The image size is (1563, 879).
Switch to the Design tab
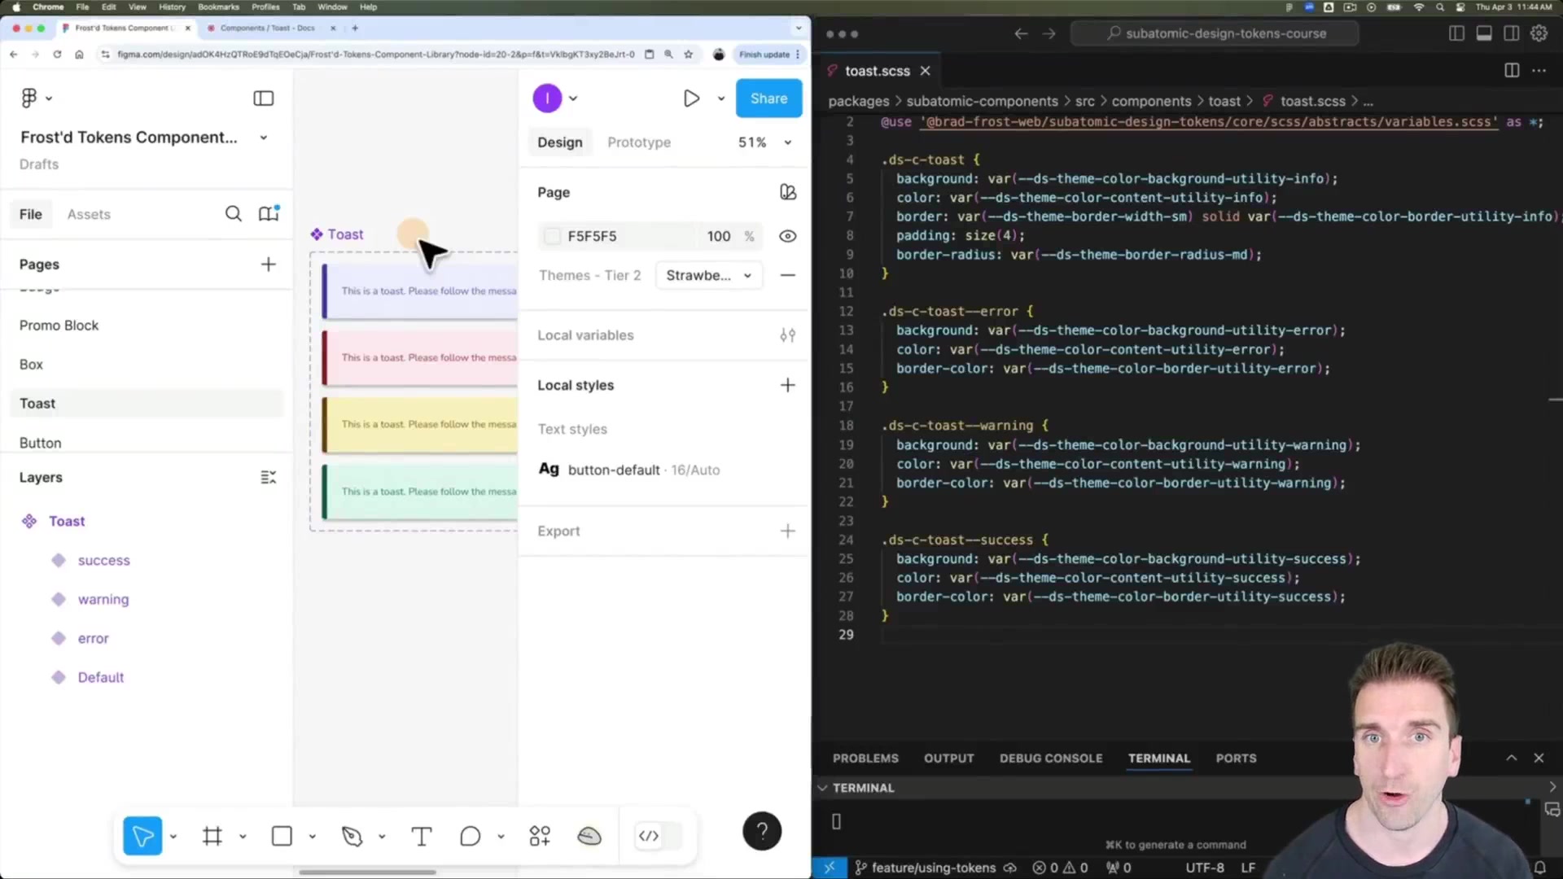click(x=560, y=142)
